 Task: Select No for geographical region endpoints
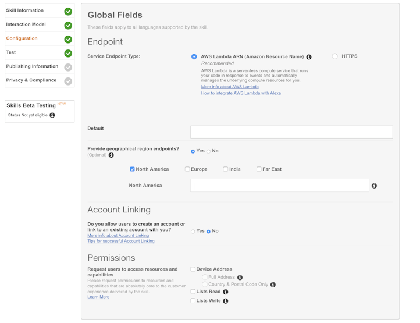tap(208, 151)
